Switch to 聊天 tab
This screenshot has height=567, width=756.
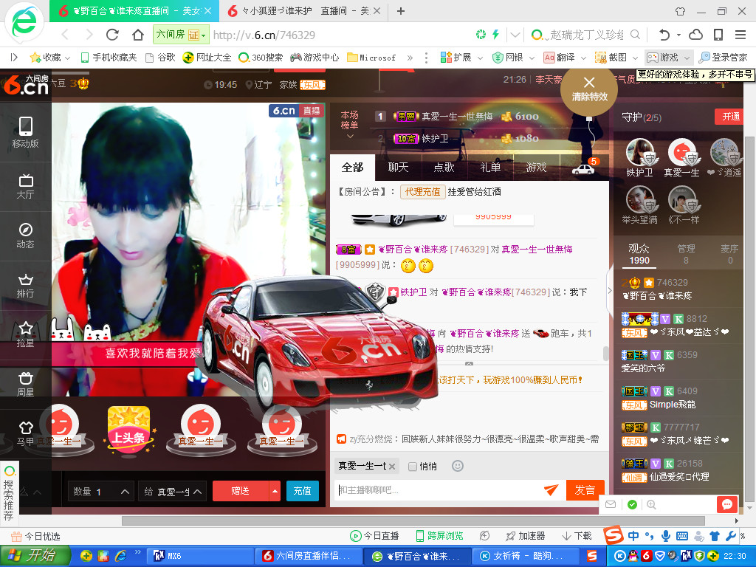click(x=398, y=168)
